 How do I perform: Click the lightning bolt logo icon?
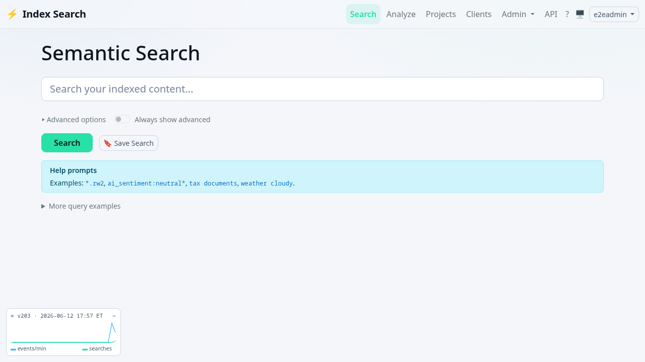pos(12,14)
